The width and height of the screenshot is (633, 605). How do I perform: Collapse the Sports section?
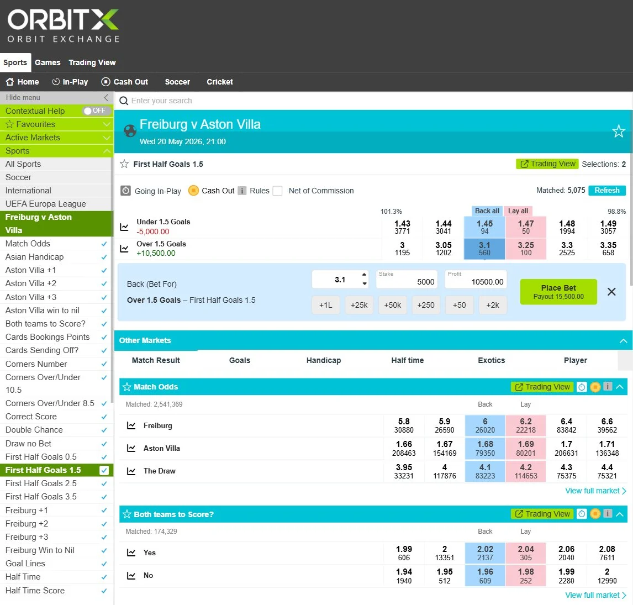[107, 151]
